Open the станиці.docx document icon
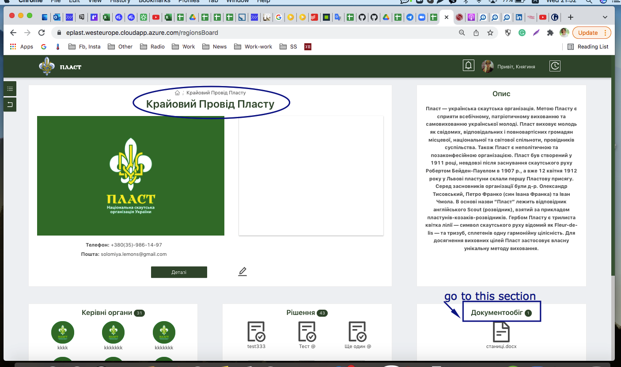This screenshot has height=367, width=621. (501, 332)
